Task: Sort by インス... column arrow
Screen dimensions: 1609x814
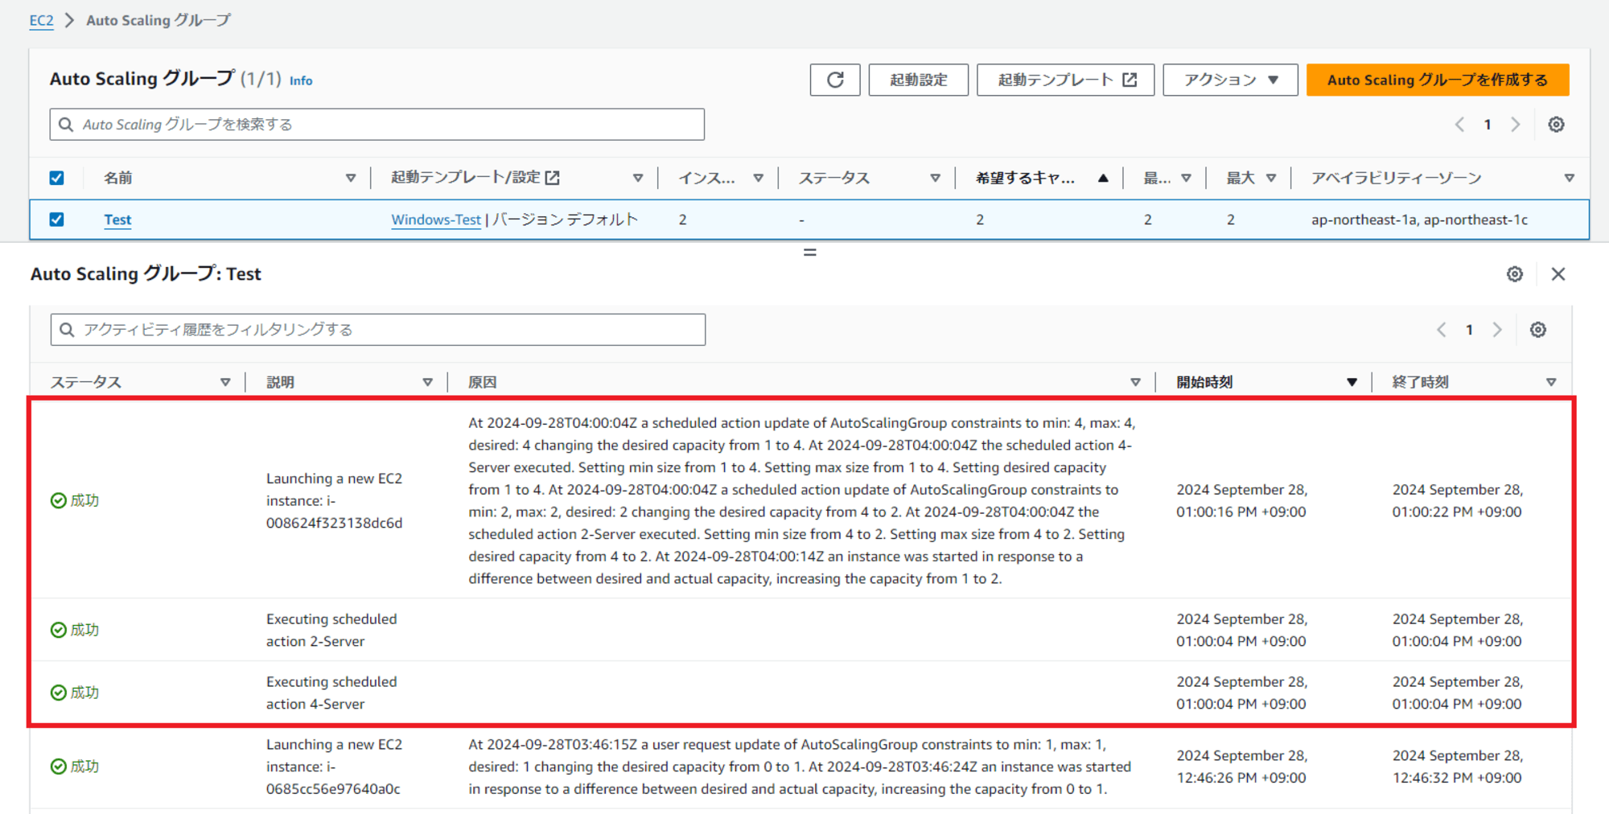Action: pyautogui.click(x=758, y=178)
